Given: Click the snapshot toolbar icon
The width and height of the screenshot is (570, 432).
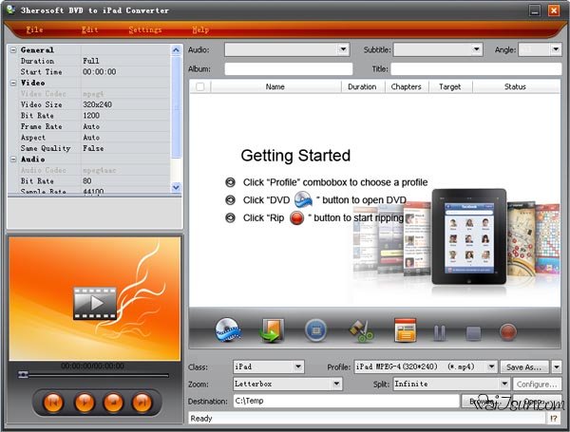Looking at the screenshot, I should click(x=315, y=330).
